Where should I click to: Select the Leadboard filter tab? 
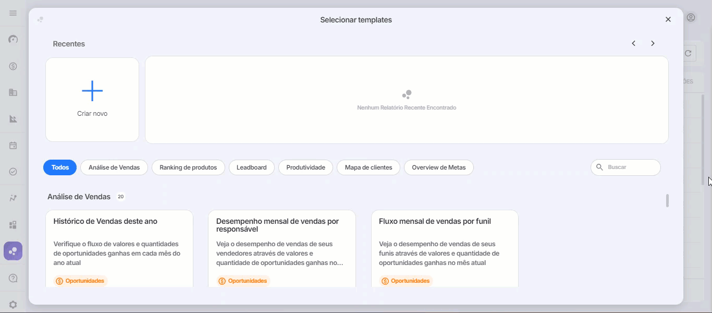(252, 167)
